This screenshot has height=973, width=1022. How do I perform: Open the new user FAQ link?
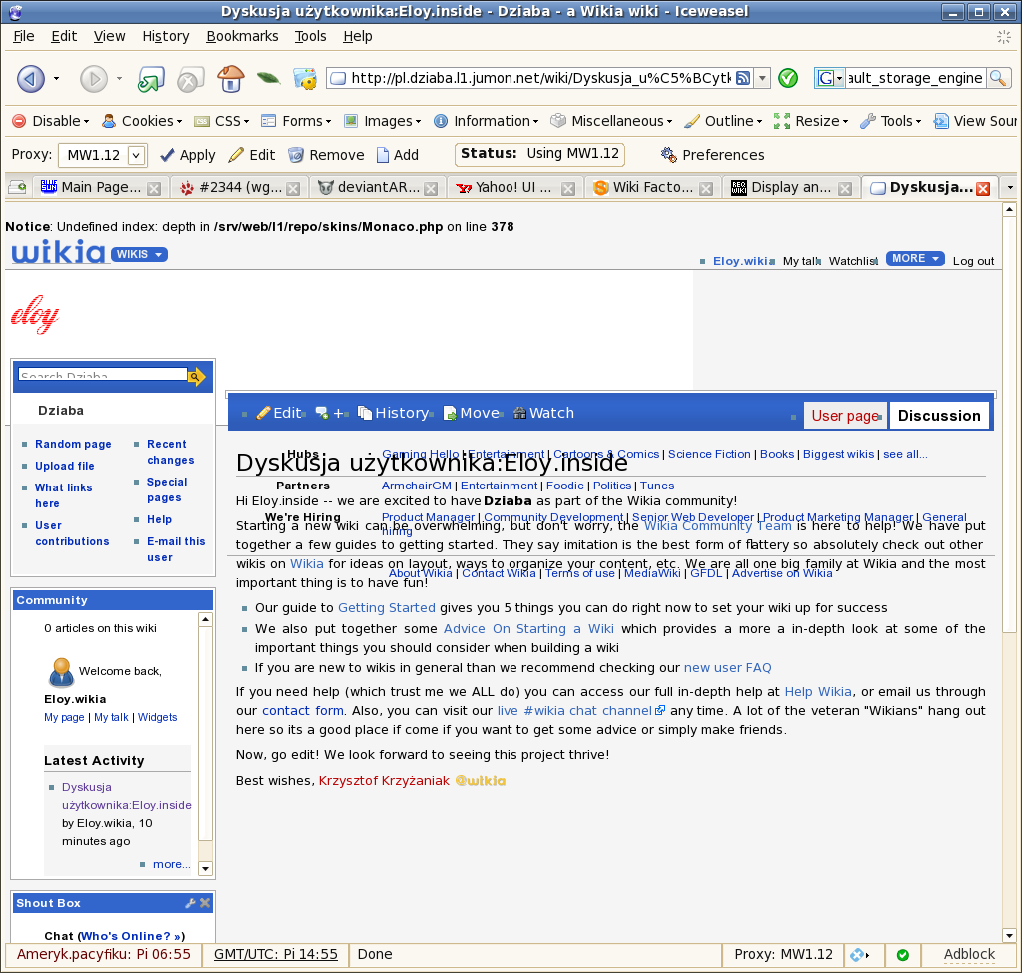[727, 668]
